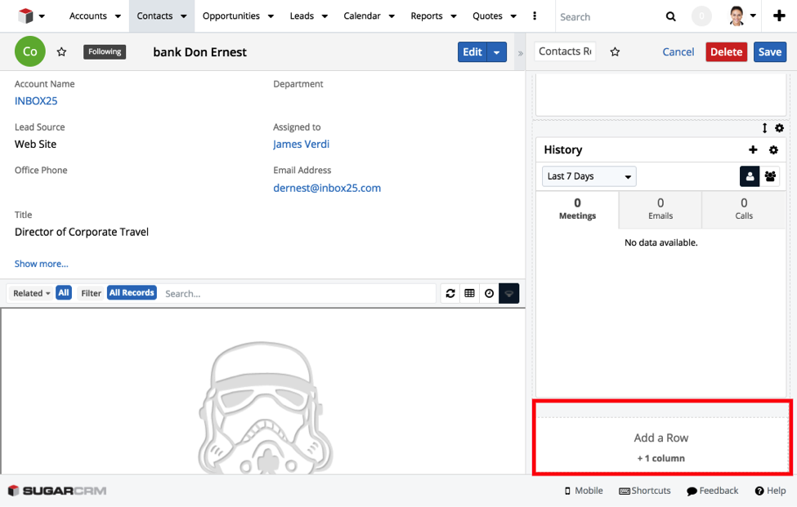Open the INBOX25 account link
The image size is (797, 507).
36,101
